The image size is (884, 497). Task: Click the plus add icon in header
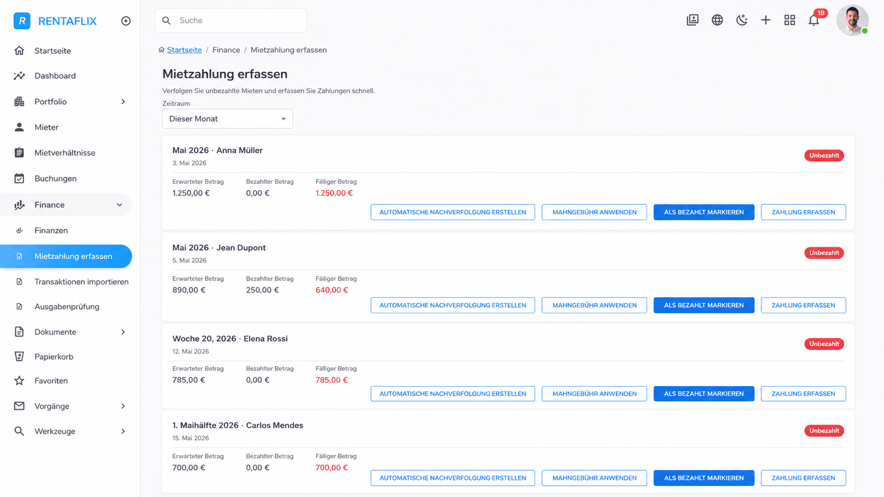pos(766,20)
